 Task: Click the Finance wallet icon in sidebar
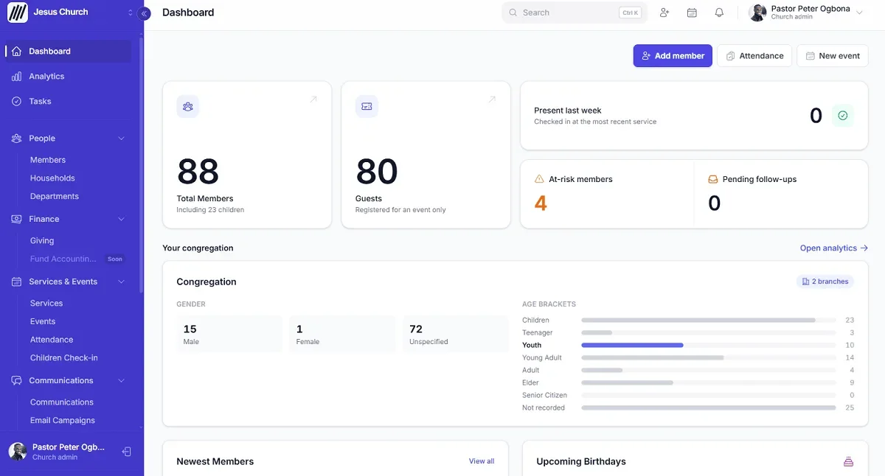(x=16, y=220)
